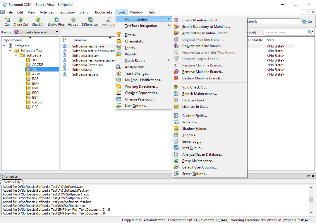Image resolution: width=316 pixels, height=223 pixels.
Task: Choose Default User Options menu entry
Action: point(210,167)
